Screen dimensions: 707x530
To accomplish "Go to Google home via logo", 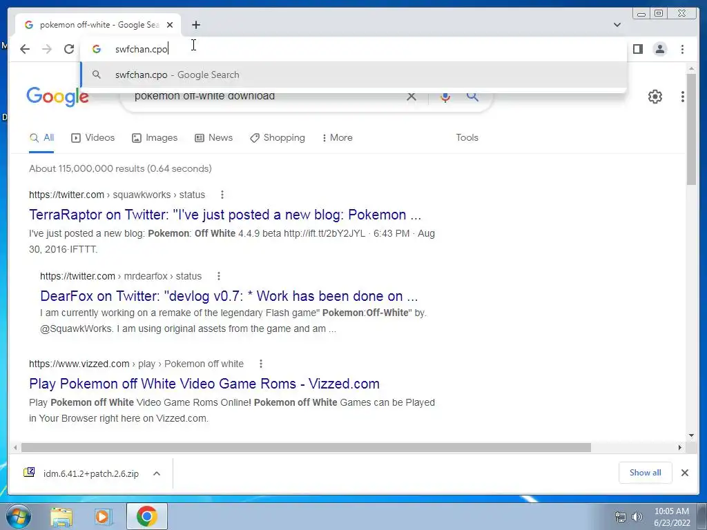I will (x=57, y=97).
